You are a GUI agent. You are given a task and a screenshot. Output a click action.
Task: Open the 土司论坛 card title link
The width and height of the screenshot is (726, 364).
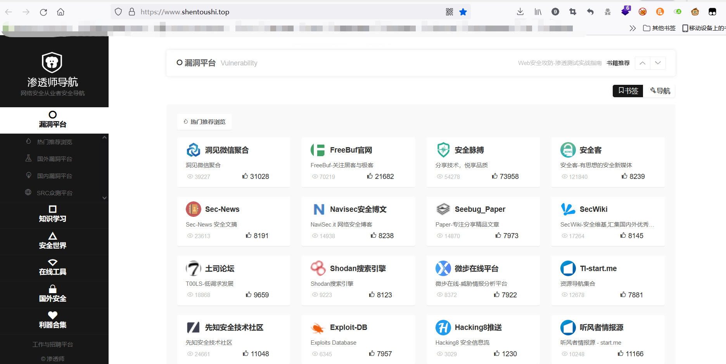point(220,268)
